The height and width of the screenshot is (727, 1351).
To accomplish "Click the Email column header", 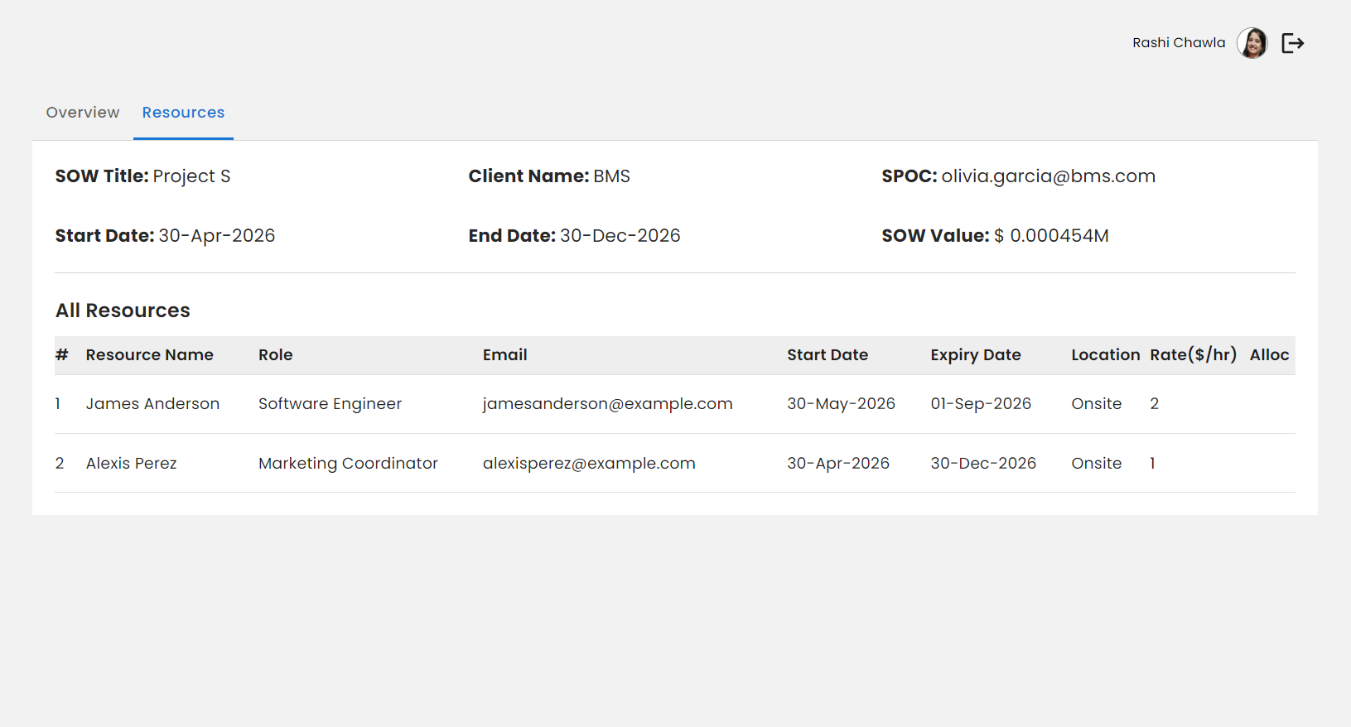I will 504,355.
